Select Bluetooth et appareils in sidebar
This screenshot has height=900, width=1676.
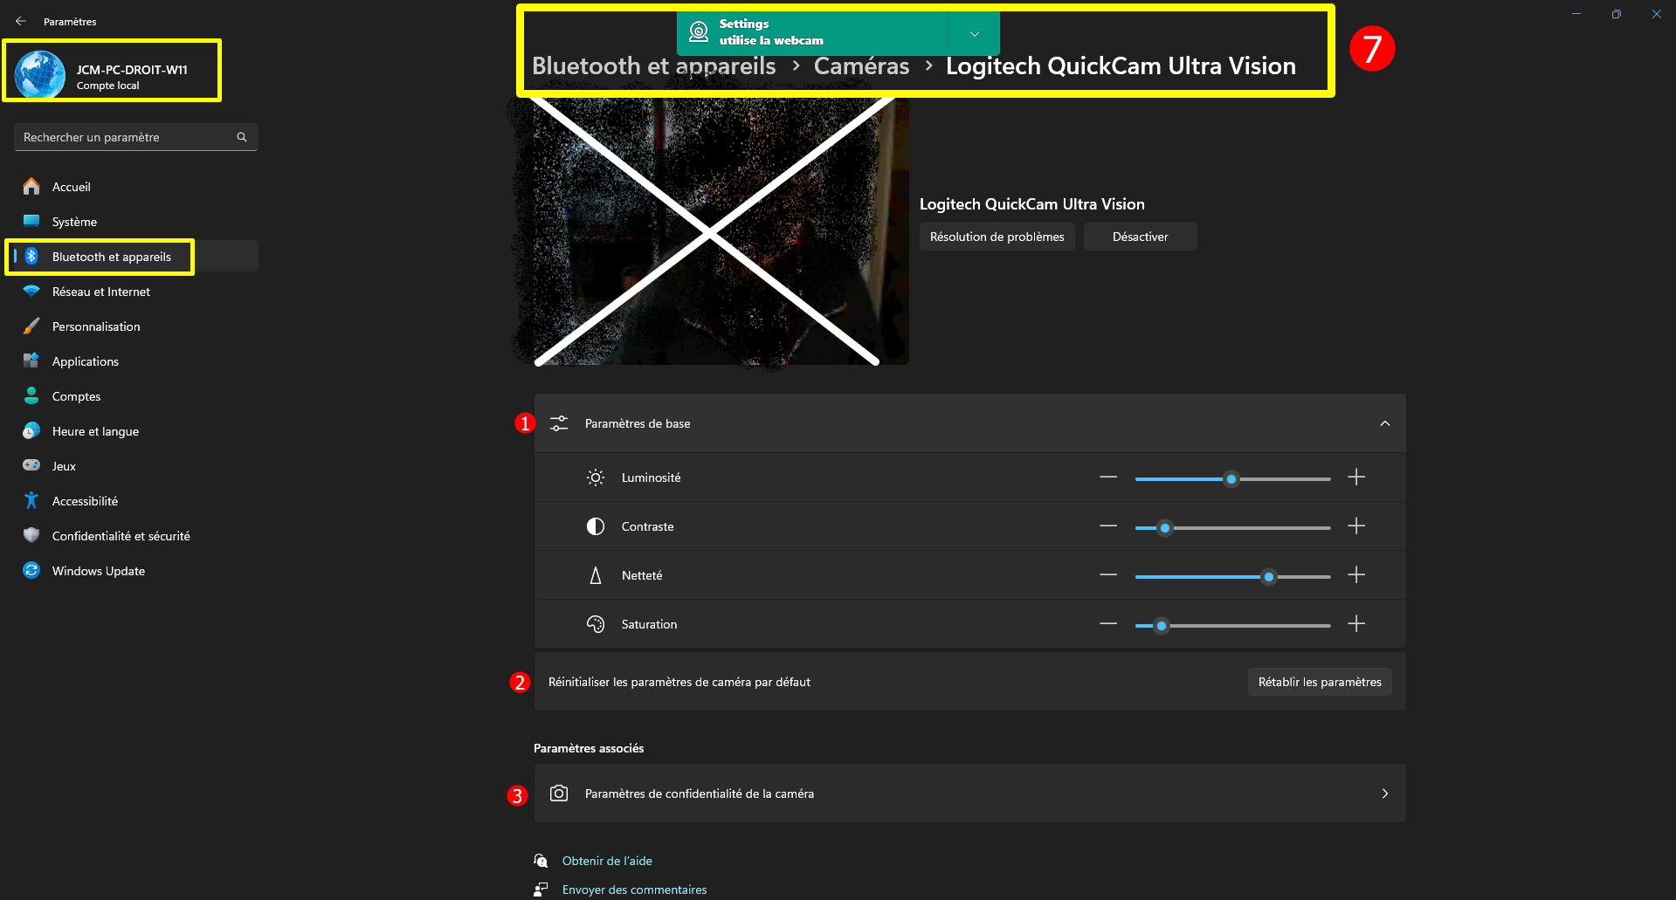point(136,257)
